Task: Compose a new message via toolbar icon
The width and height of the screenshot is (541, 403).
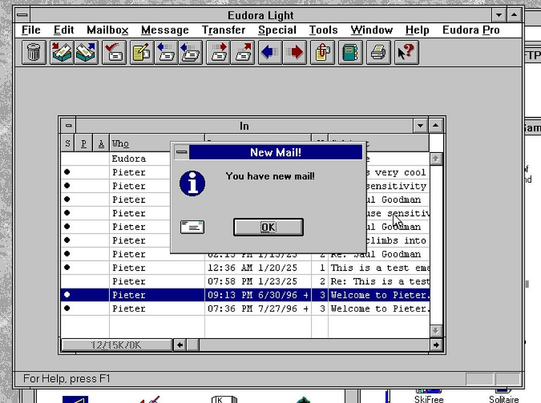Action: pos(142,53)
